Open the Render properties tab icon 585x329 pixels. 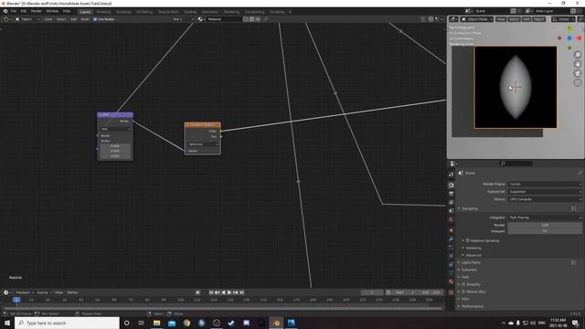(451, 185)
